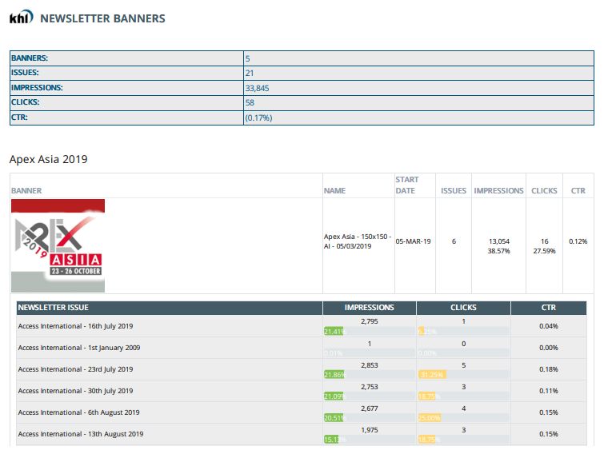Click the overall CTR value (0.17%)

[x=258, y=117]
